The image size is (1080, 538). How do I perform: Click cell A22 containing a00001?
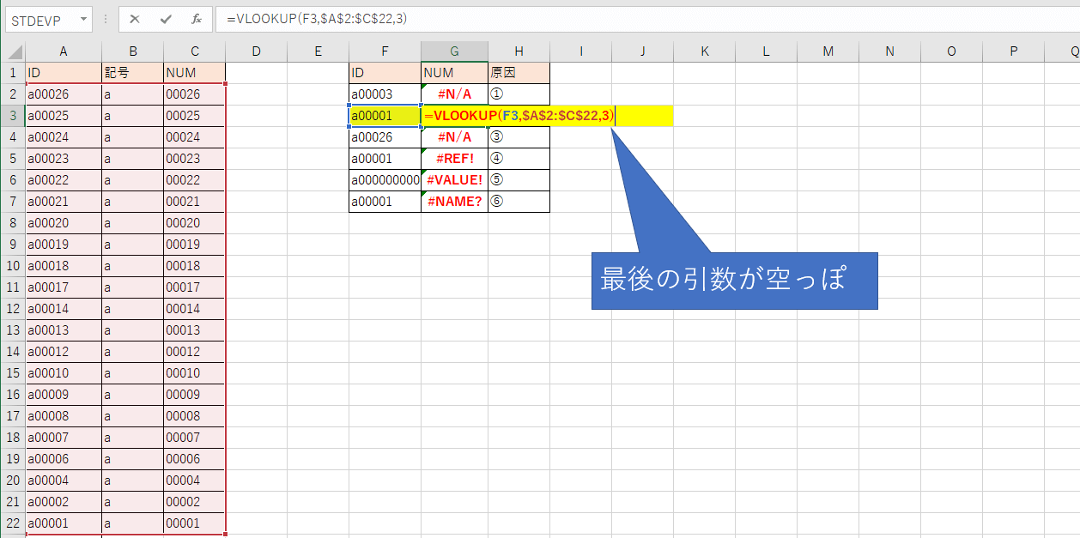click(x=64, y=523)
